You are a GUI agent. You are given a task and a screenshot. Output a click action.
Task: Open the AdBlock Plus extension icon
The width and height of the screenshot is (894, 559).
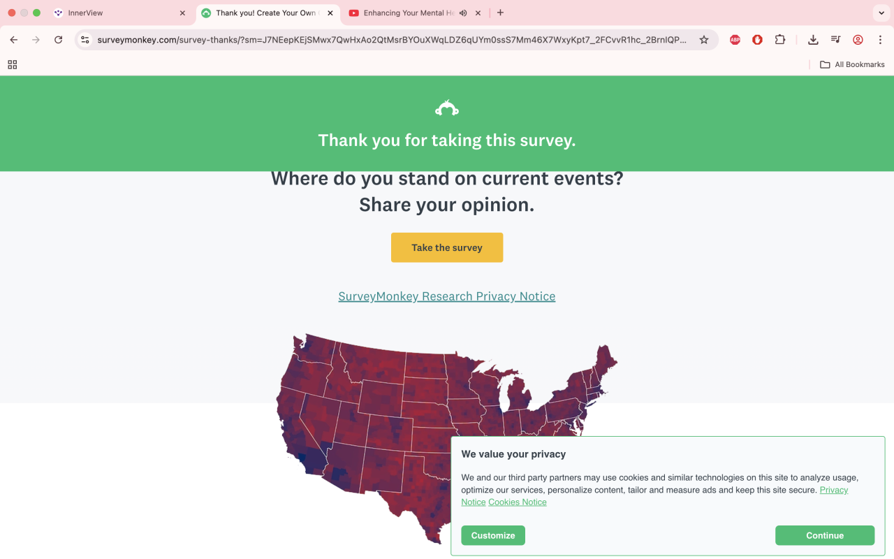pyautogui.click(x=735, y=40)
